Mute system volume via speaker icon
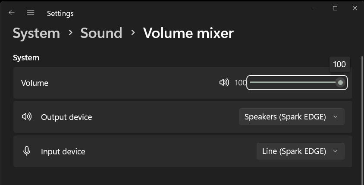364x185 pixels. coord(224,82)
